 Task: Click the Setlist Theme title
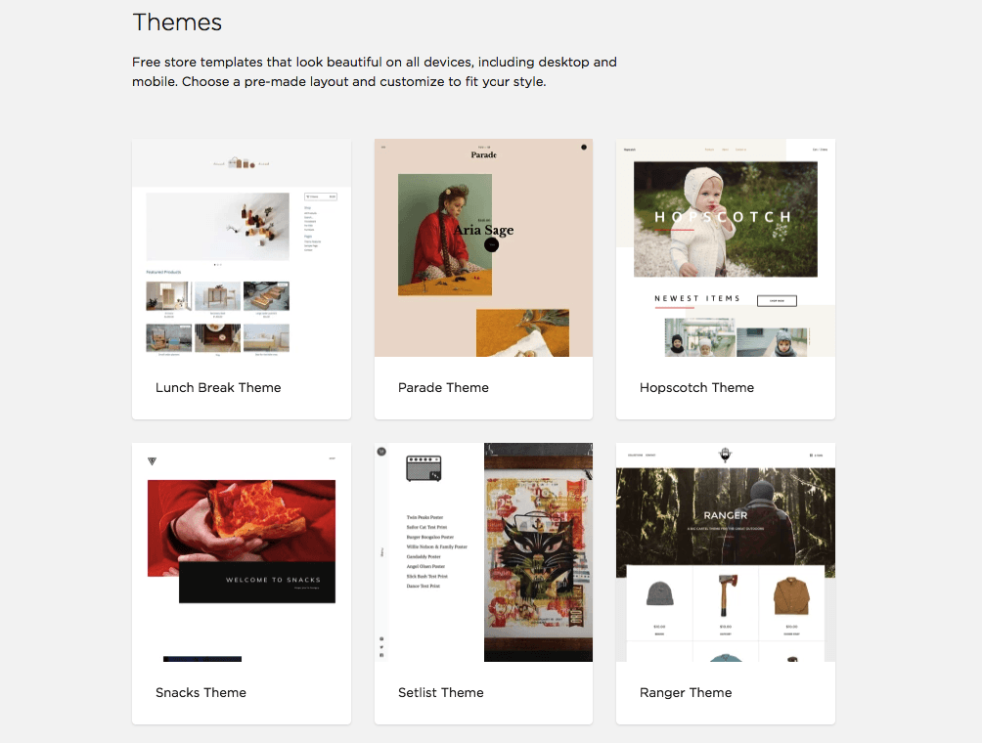point(441,692)
